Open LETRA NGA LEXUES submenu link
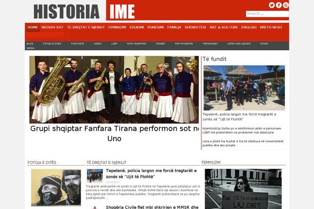This screenshot has height=209, width=314. [x=239, y=43]
